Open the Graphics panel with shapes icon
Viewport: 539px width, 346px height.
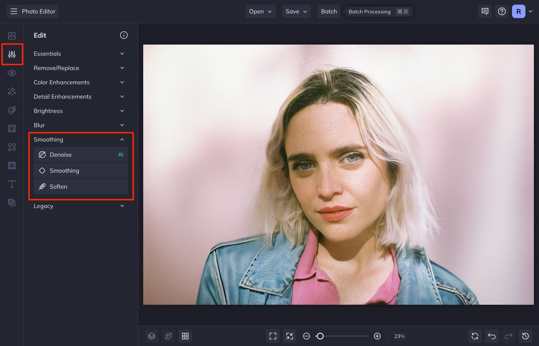point(12,147)
